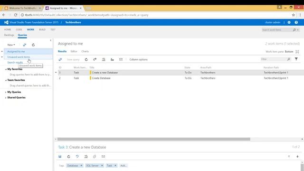The image size is (304, 171).
Task: Reload the page with browser refresh icon
Action: tap(16, 15)
